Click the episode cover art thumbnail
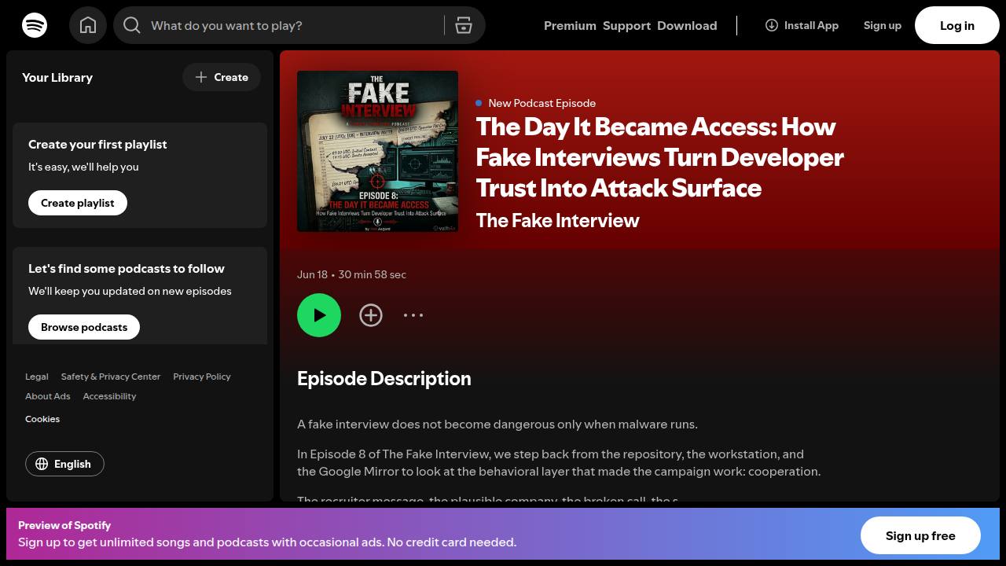 pyautogui.click(x=377, y=151)
